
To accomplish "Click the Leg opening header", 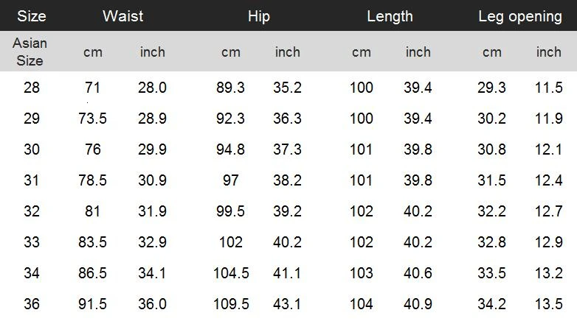I will (520, 16).
